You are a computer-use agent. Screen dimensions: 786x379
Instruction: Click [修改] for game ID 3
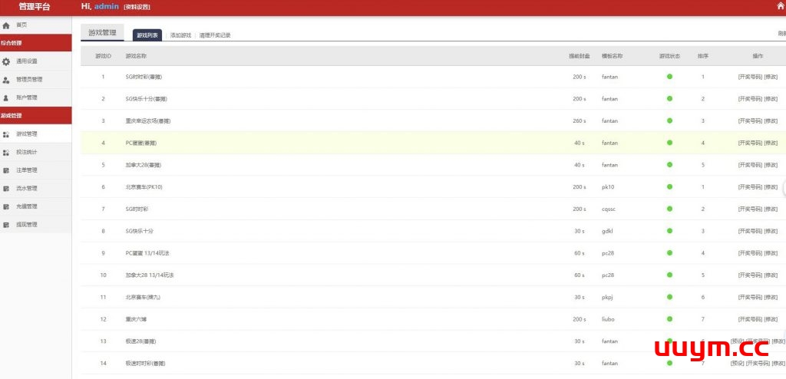(771, 121)
